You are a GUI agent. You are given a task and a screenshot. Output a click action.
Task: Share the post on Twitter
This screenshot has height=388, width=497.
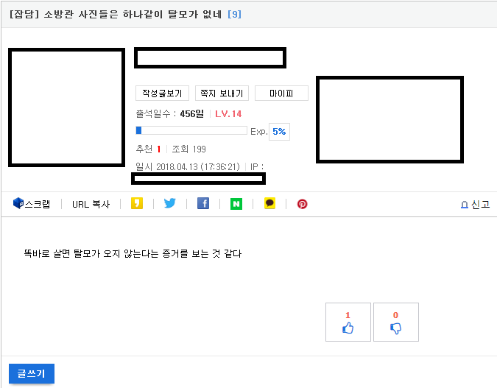170,204
